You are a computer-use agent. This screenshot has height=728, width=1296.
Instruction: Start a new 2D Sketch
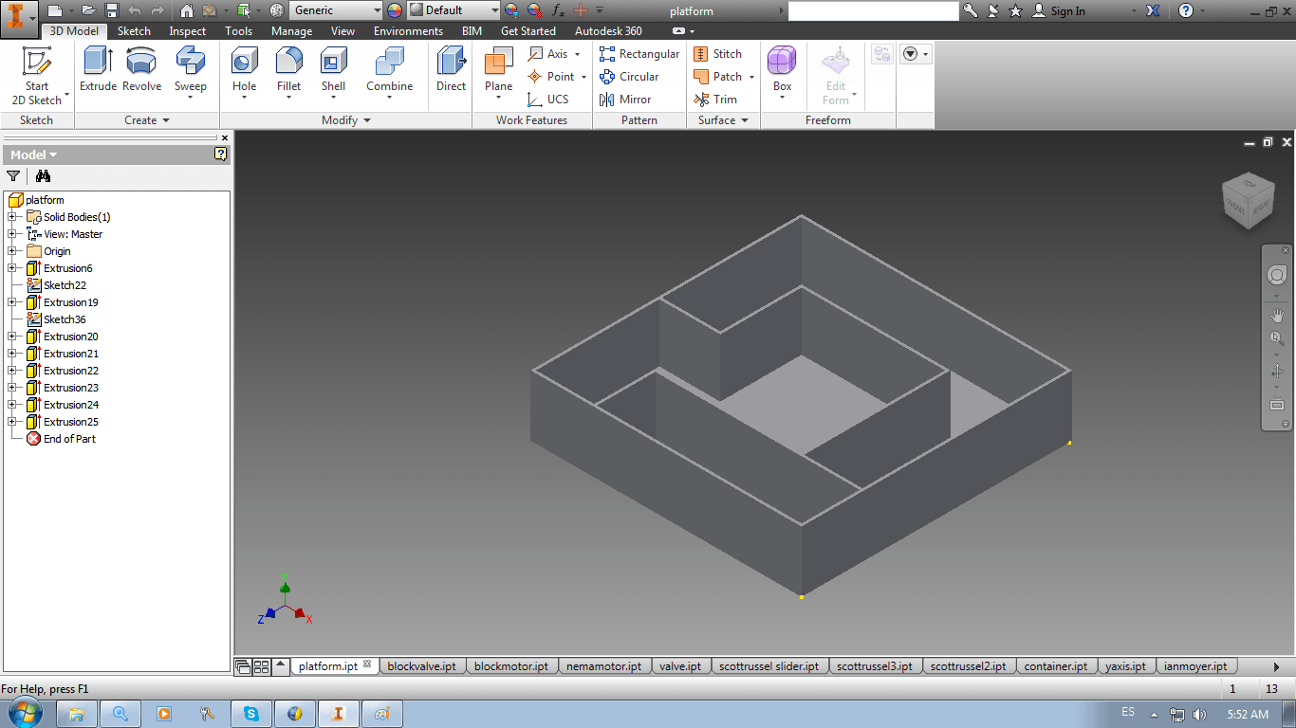[37, 76]
